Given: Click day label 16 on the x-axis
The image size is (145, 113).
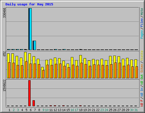Looking at the screenshot, I should [x=72, y=110].
